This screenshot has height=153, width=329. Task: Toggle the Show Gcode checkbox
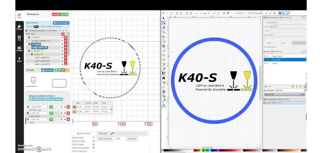pyautogui.click(x=94, y=141)
